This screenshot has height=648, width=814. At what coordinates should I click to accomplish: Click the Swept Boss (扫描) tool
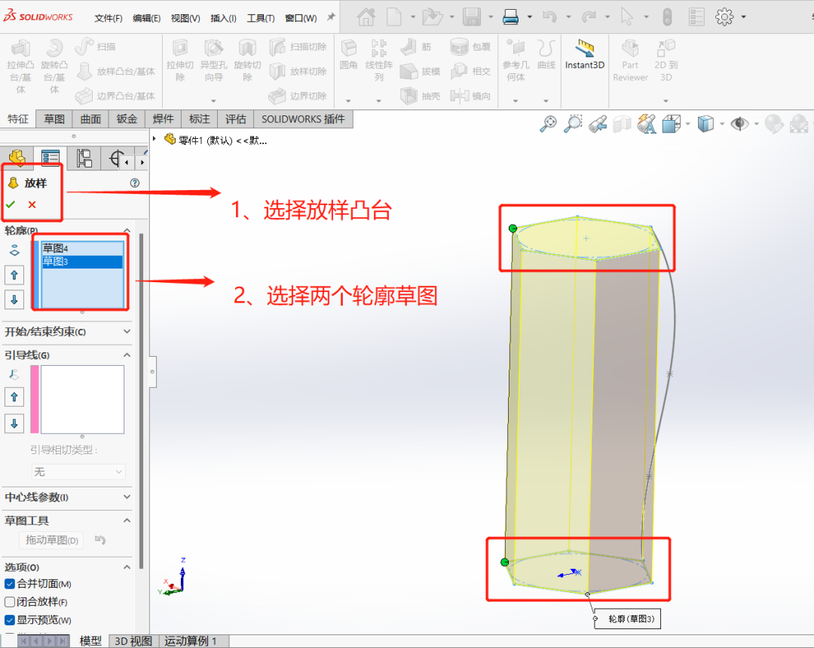(x=95, y=47)
